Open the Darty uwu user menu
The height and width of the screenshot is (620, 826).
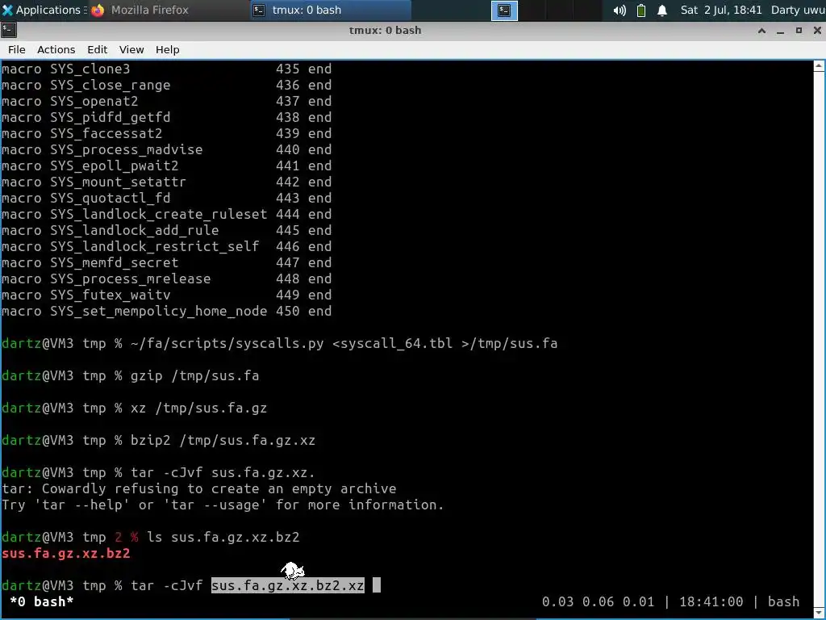point(798,10)
